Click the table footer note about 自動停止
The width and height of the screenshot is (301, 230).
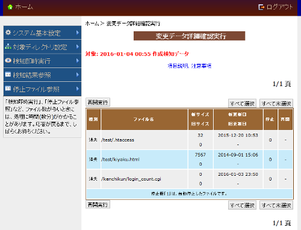pyautogui.click(x=190, y=194)
